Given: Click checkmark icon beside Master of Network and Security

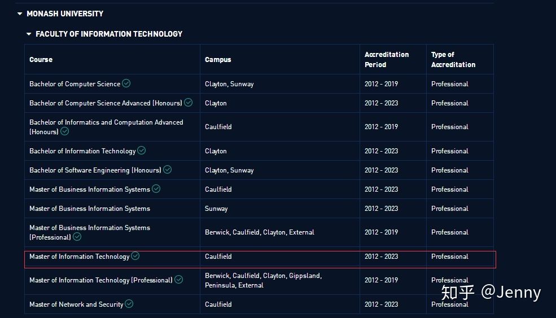Looking at the screenshot, I should pos(129,304).
